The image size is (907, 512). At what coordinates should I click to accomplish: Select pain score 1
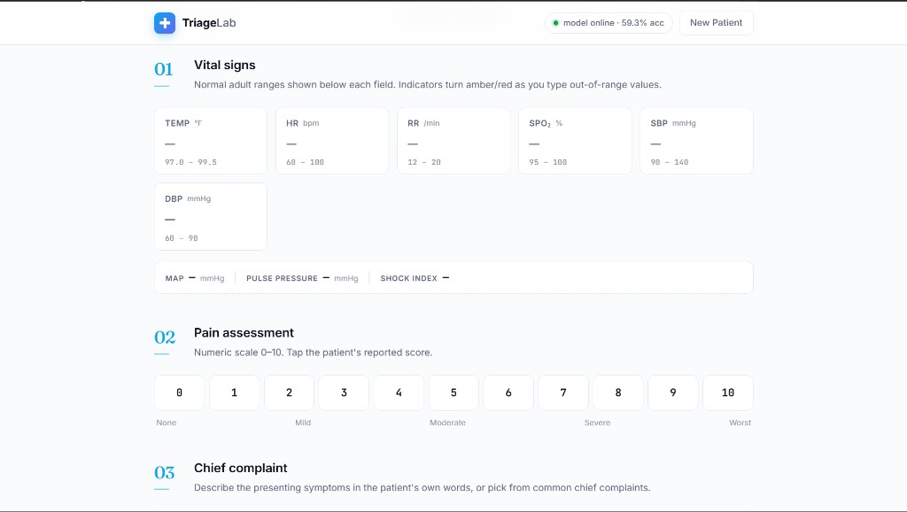click(234, 392)
